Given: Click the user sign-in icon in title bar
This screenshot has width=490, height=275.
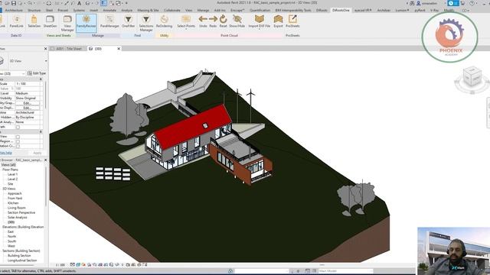Looking at the screenshot, I should [419, 3].
